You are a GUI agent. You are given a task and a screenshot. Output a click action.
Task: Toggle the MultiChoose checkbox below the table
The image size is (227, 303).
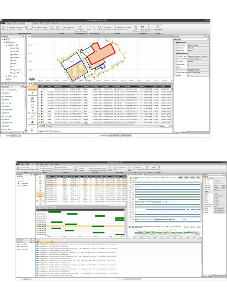(x=51, y=131)
